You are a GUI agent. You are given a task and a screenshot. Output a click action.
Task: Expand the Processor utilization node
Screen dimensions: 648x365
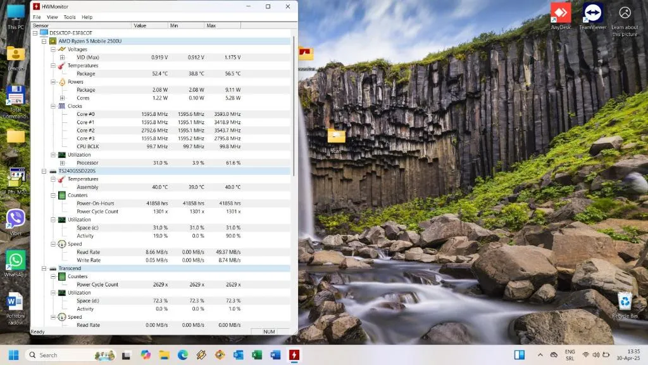[x=62, y=163]
